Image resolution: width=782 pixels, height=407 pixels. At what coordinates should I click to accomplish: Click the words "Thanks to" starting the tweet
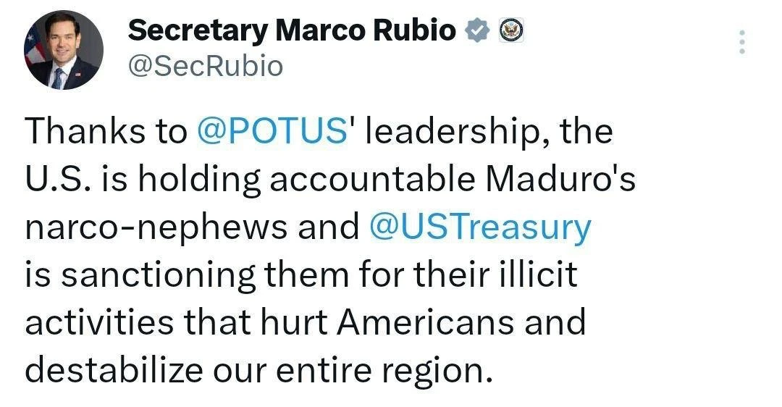106,133
